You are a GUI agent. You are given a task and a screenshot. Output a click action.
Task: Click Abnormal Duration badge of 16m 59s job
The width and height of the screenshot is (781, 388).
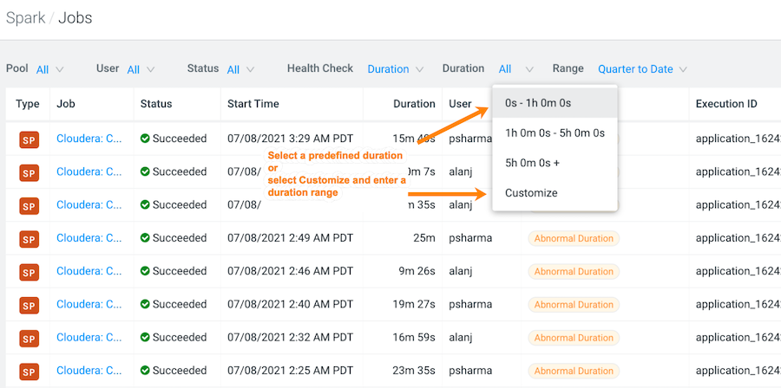click(x=574, y=338)
